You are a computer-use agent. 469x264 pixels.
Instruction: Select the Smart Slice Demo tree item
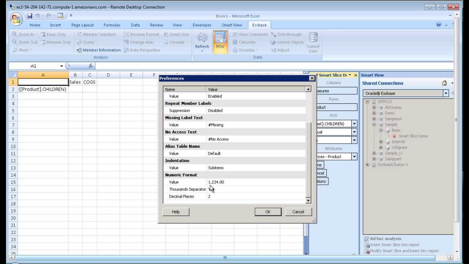click(x=413, y=136)
